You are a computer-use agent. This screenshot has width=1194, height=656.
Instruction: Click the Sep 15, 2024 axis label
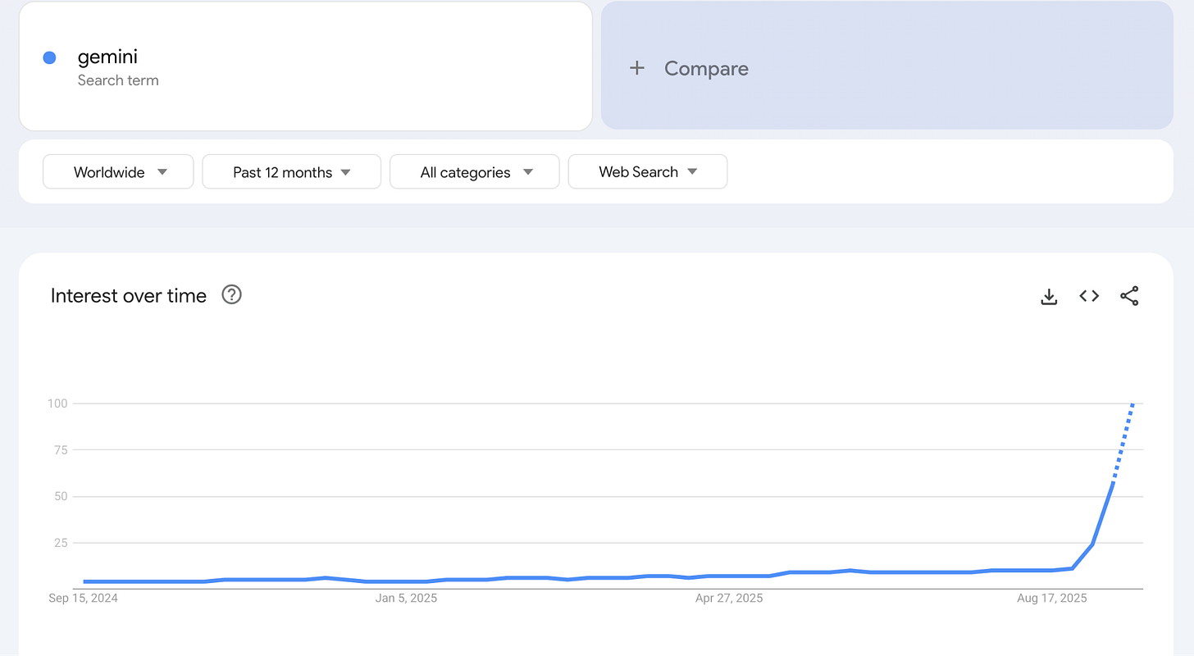tap(84, 599)
